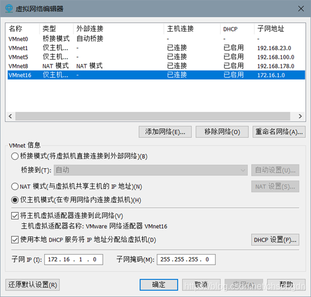
Task: Click the Virtual Network Editor title icon
Action: click(9, 8)
